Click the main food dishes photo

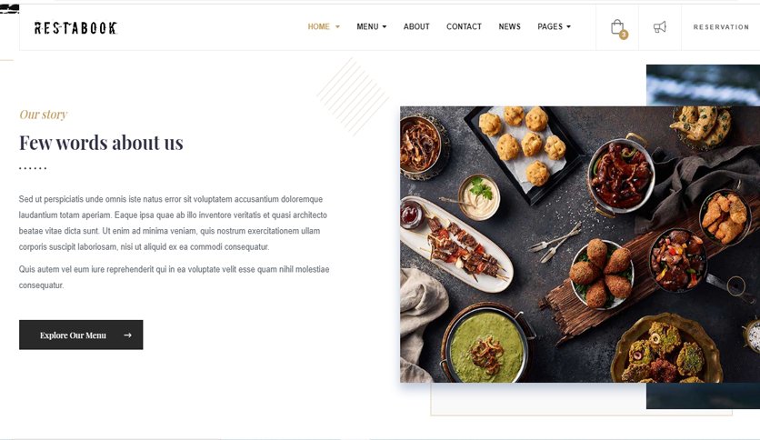tap(580, 245)
